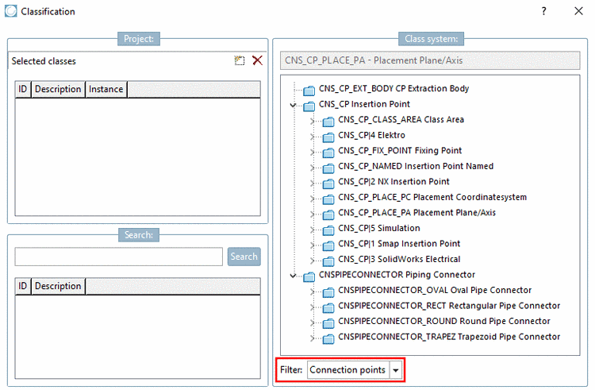Click folder icon of CNS_CP_PLACE_PC Placement Coordinatesystem

[x=328, y=199]
